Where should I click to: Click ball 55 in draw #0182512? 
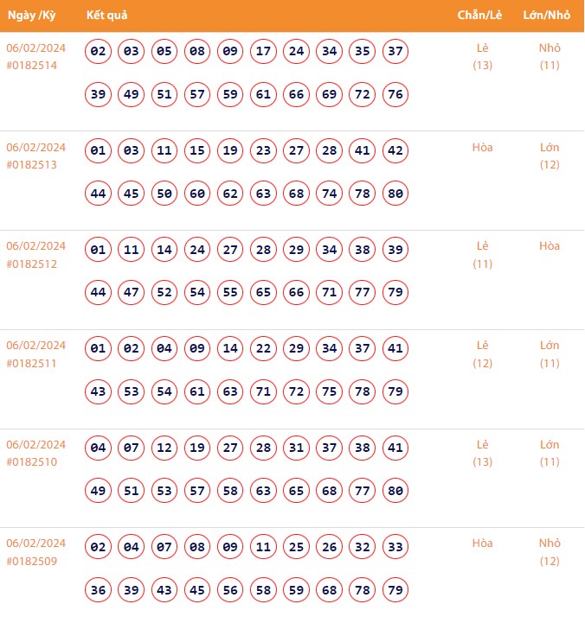pyautogui.click(x=230, y=293)
